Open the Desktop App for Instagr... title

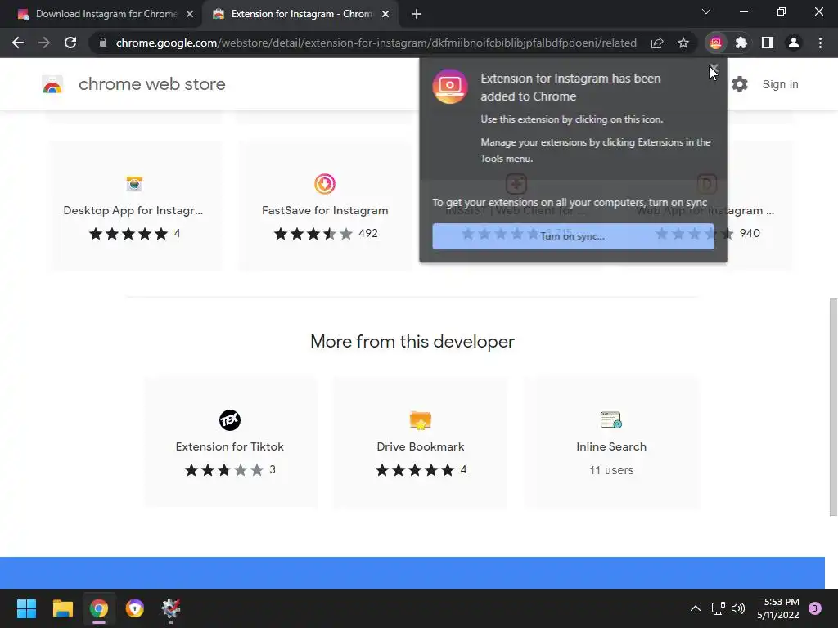[x=133, y=210]
